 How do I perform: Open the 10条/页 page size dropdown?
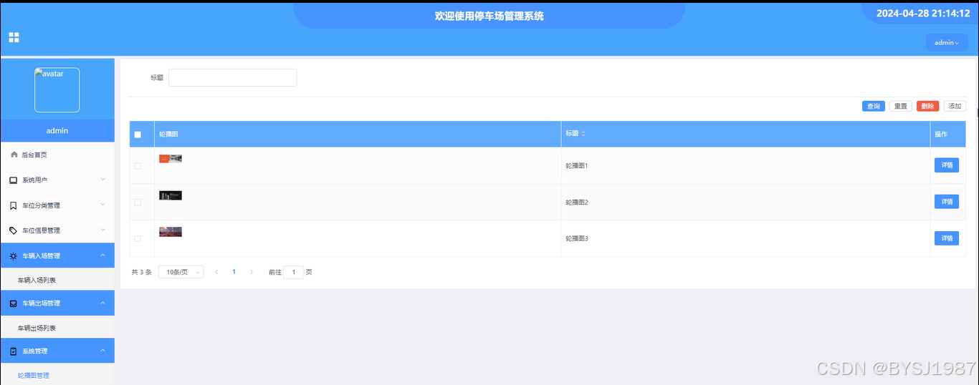[x=181, y=272]
